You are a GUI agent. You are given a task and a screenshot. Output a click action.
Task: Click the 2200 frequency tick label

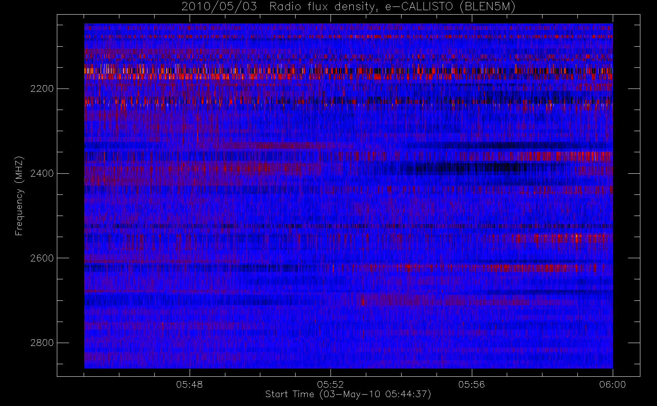[42, 89]
